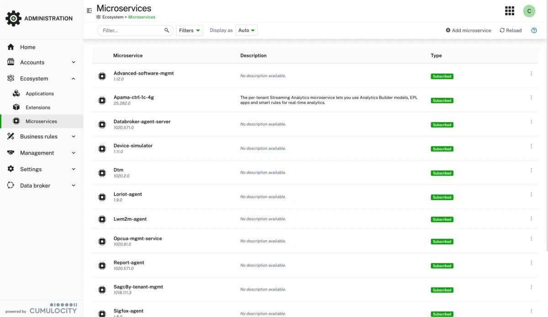The width and height of the screenshot is (548, 317).
Task: Click the Microservices breadcrumb link
Action: pyautogui.click(x=142, y=17)
